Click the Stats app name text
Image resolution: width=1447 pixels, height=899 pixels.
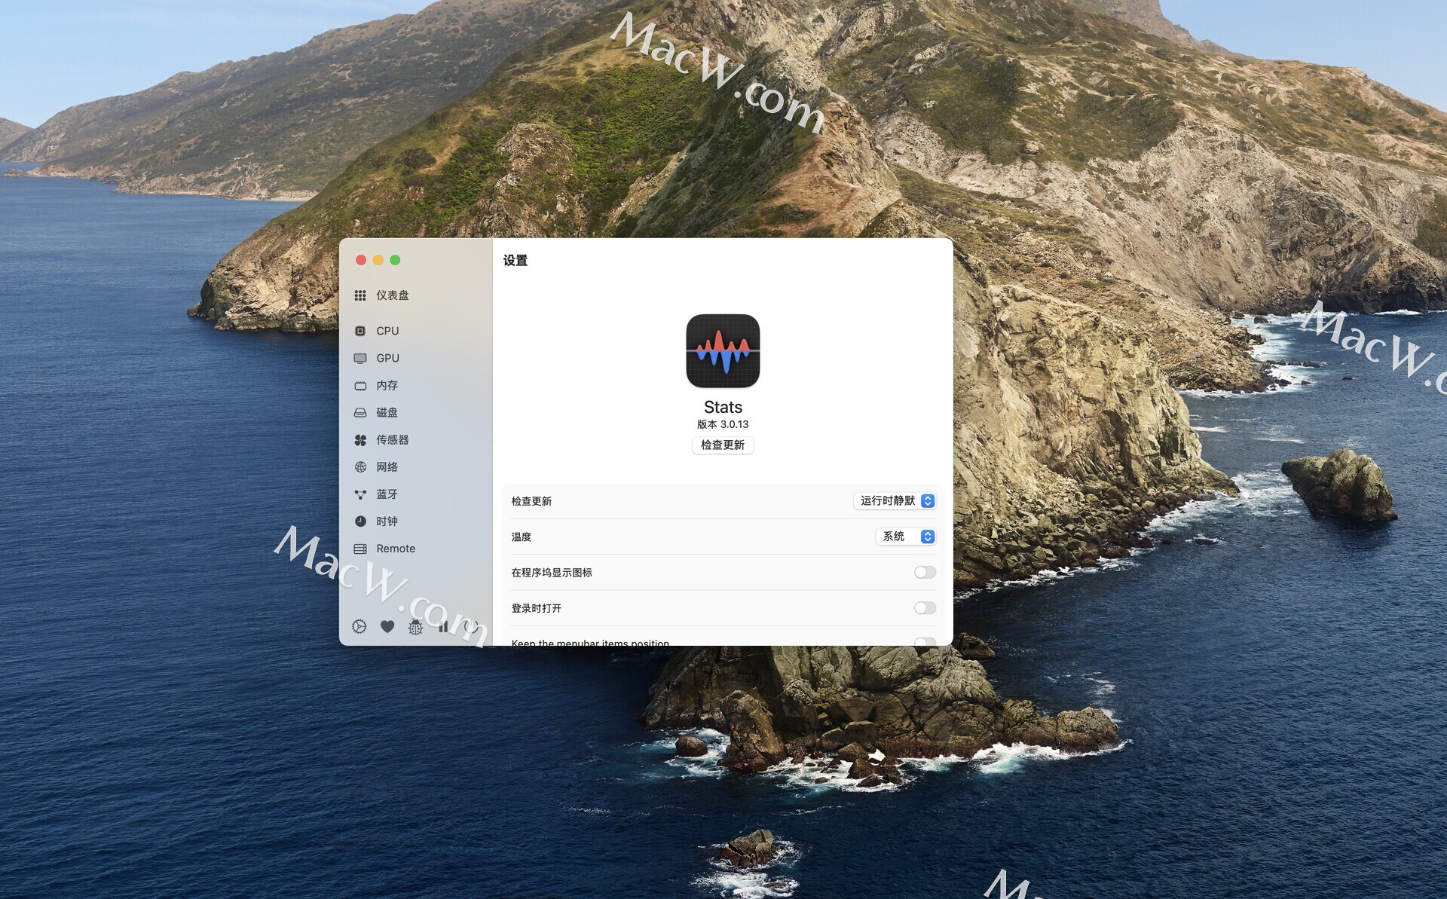click(723, 407)
